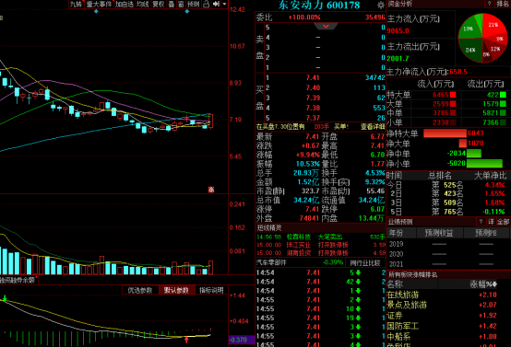Open the settings gear beside stock name
The image size is (511, 347).
pyautogui.click(x=381, y=5)
